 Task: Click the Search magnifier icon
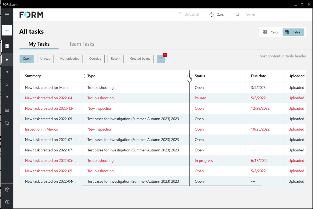tap(237, 15)
